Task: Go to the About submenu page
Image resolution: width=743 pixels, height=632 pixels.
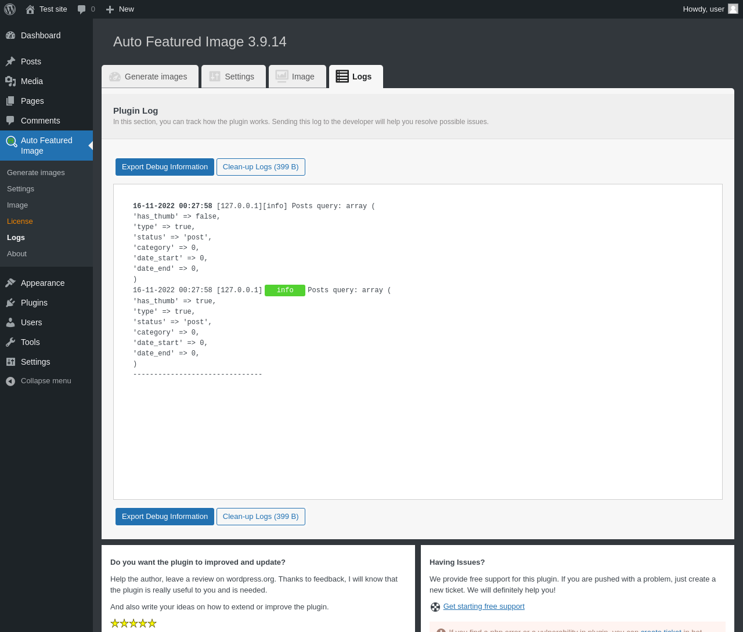Action: pyautogui.click(x=17, y=254)
